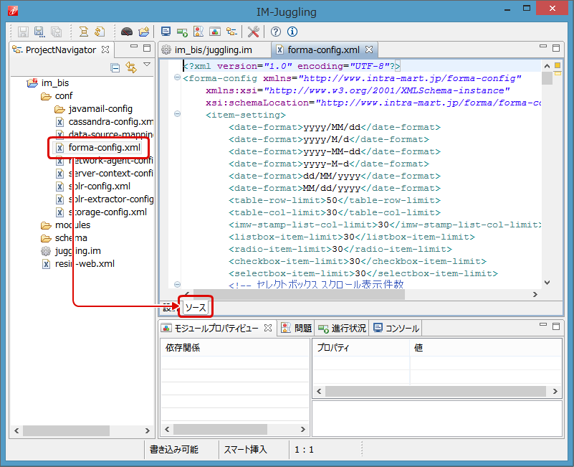Click the wrench and screwdriver tools icon
The image size is (574, 467).
point(253,32)
